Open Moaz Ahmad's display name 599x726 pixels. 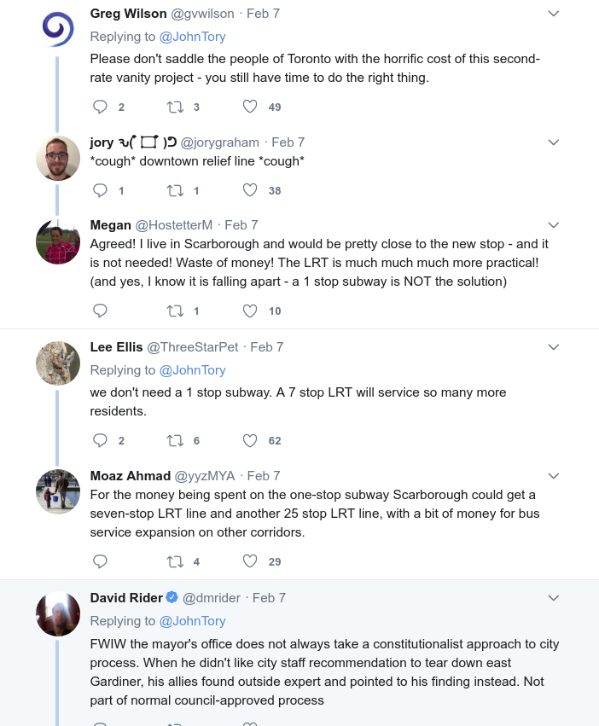click(x=131, y=475)
